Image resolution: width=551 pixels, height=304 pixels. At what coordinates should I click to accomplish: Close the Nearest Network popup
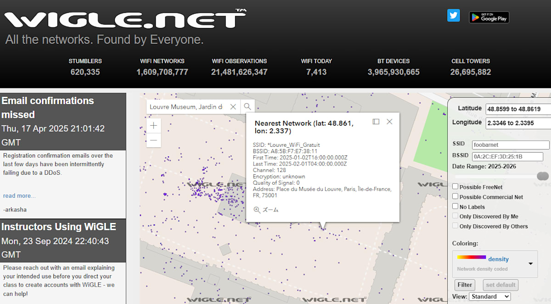pyautogui.click(x=389, y=122)
